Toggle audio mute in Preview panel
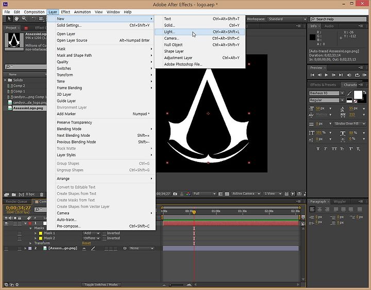This screenshot has width=371, height=290. point(349,75)
